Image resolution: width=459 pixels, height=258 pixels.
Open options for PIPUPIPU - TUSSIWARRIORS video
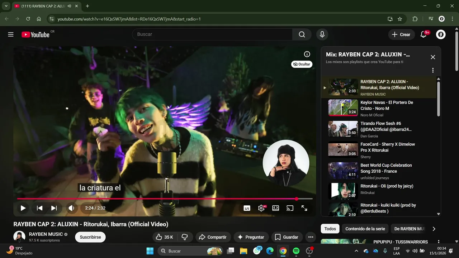click(x=438, y=242)
